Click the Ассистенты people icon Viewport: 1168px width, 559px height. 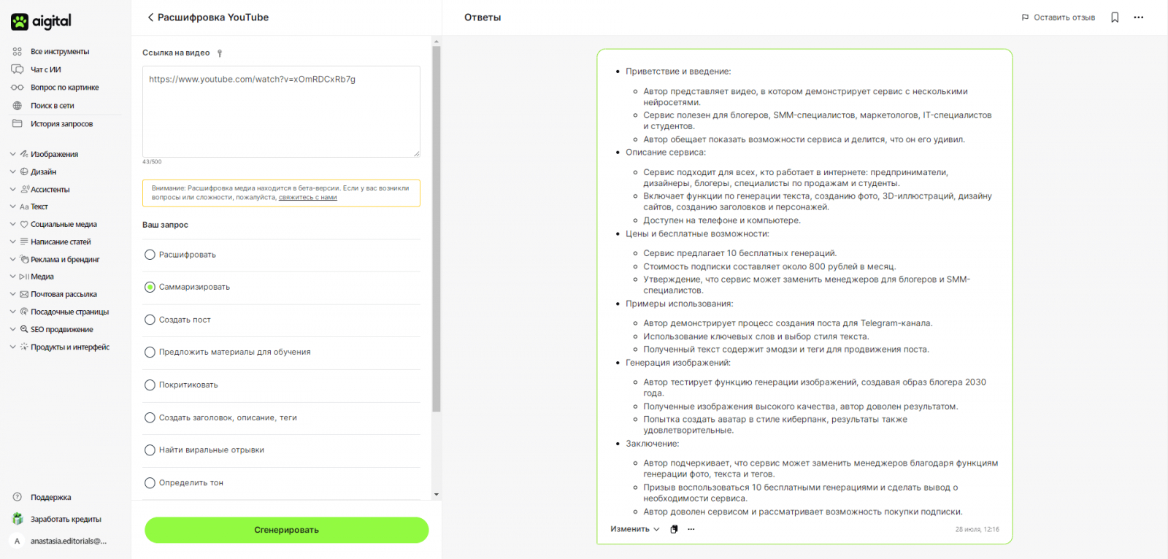coord(25,189)
